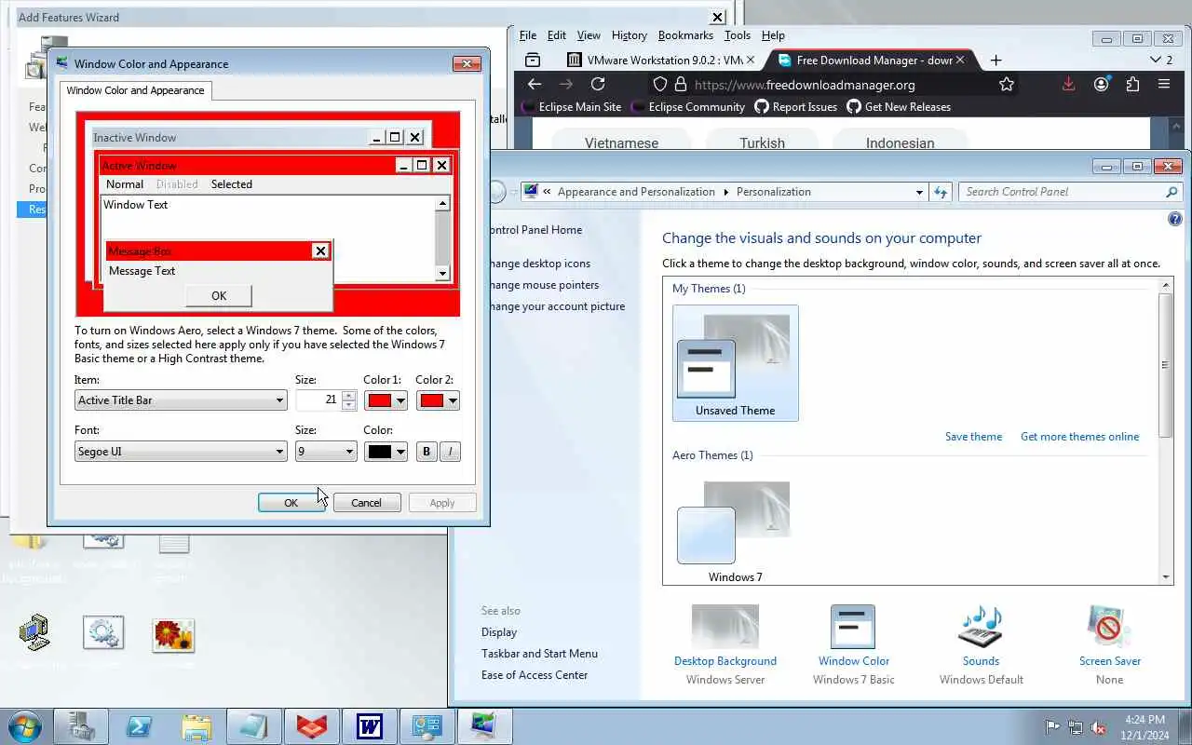Open the Color 1 red swatch picker
Image resolution: width=1192 pixels, height=745 pixels.
386,400
